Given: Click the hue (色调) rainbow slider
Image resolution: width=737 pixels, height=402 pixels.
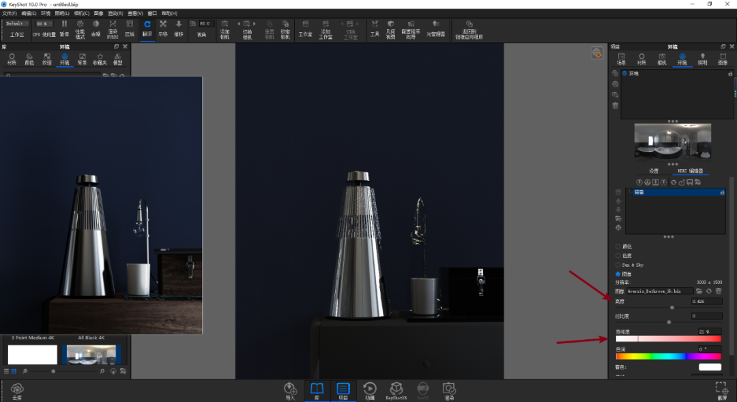Looking at the screenshot, I should [x=668, y=356].
